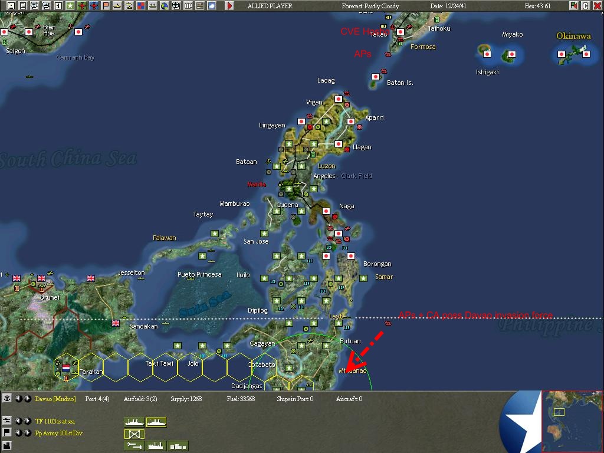Image resolution: width=604 pixels, height=453 pixels.
Task: Click the Date: 12/24/41 text
Action: click(448, 6)
